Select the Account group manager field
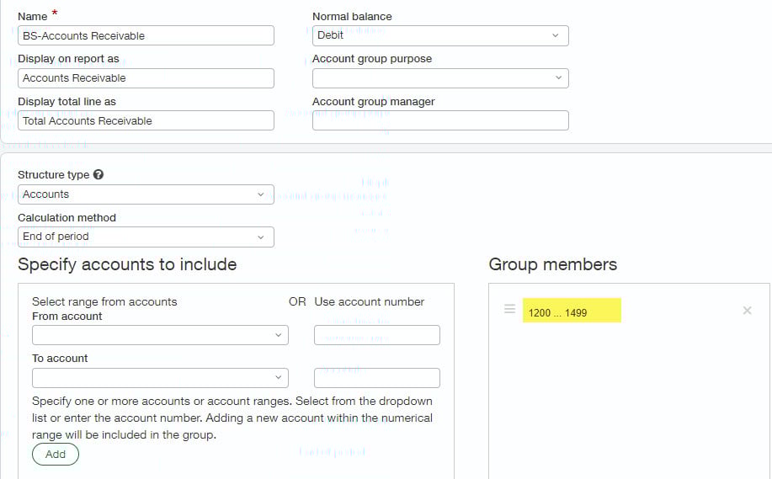The width and height of the screenshot is (772, 479). [x=440, y=121]
